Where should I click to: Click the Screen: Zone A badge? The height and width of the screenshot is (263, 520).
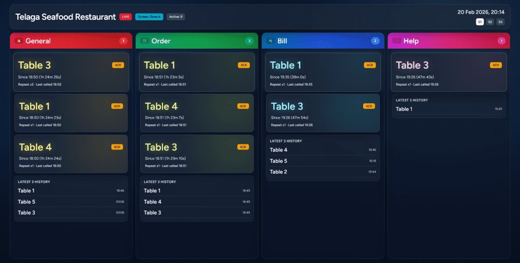[x=149, y=17]
